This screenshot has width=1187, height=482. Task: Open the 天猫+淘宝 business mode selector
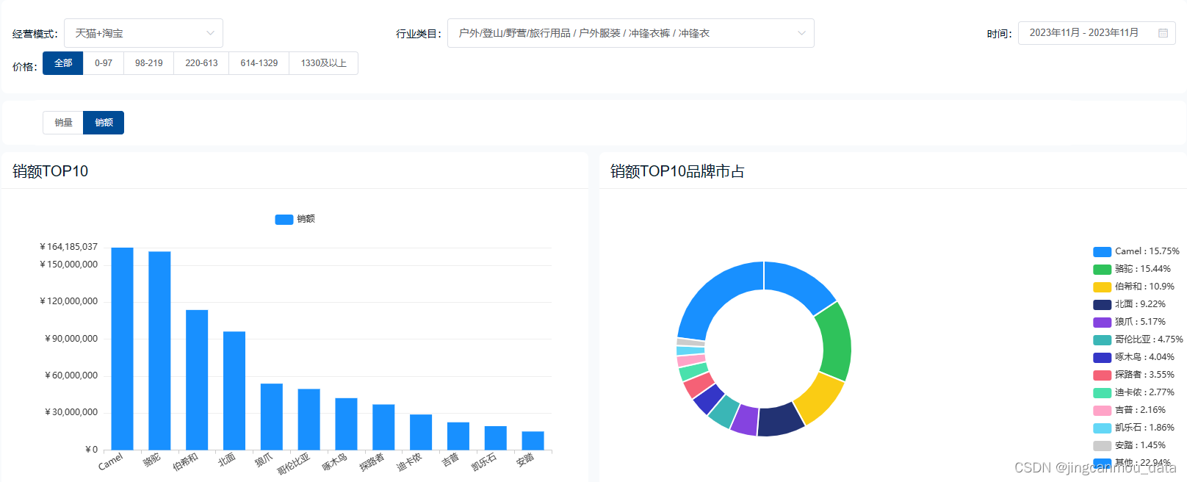point(143,33)
